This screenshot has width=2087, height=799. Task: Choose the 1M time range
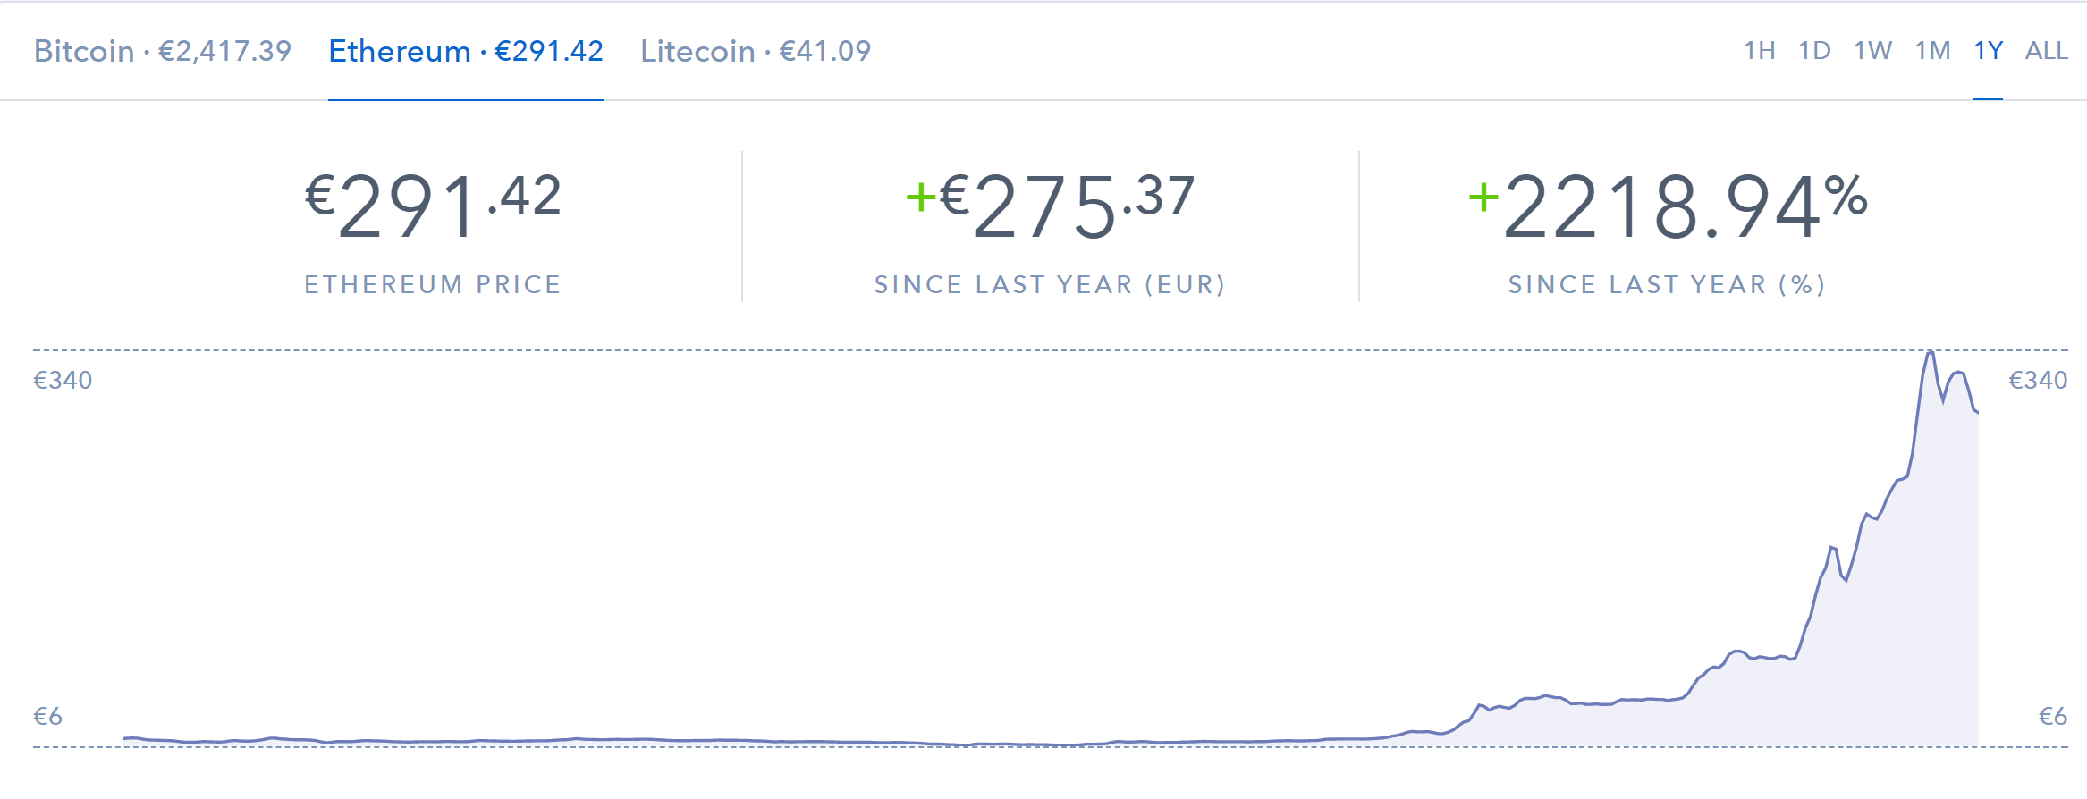click(1933, 50)
